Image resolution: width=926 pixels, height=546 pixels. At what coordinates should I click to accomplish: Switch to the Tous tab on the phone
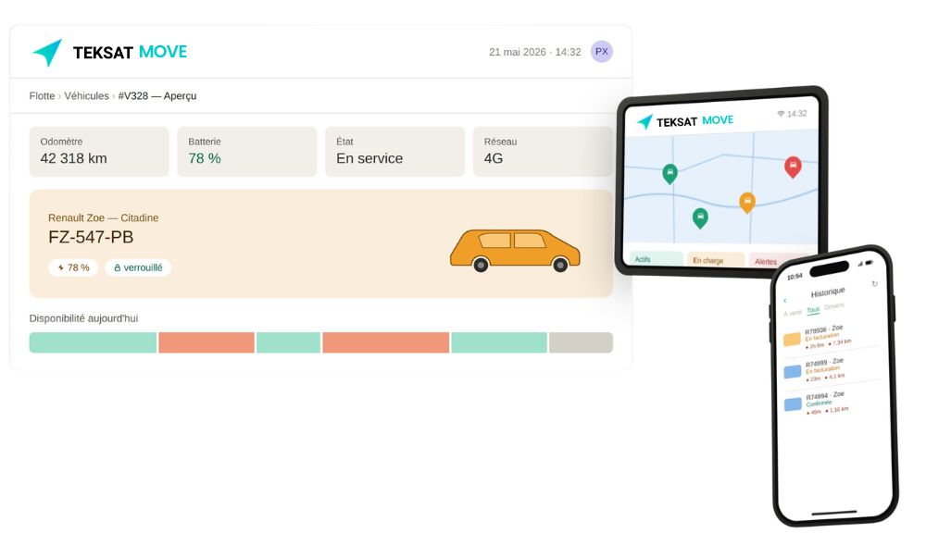point(813,310)
